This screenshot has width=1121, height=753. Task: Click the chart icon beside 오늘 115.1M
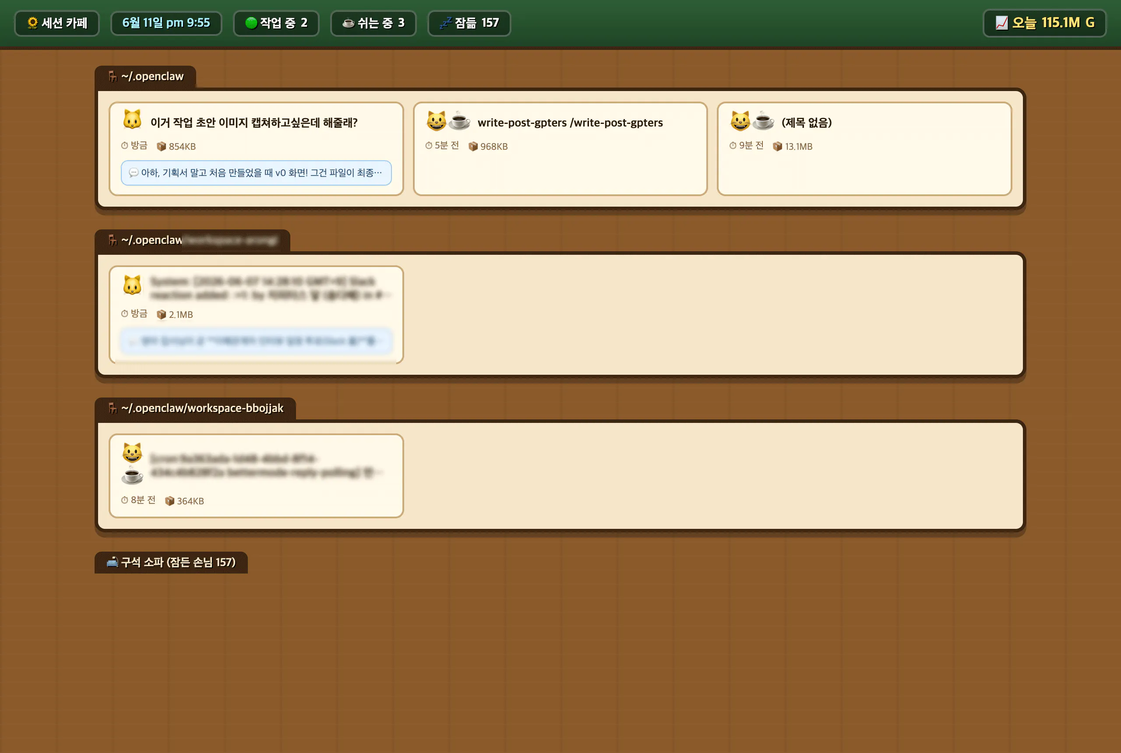[1001, 23]
